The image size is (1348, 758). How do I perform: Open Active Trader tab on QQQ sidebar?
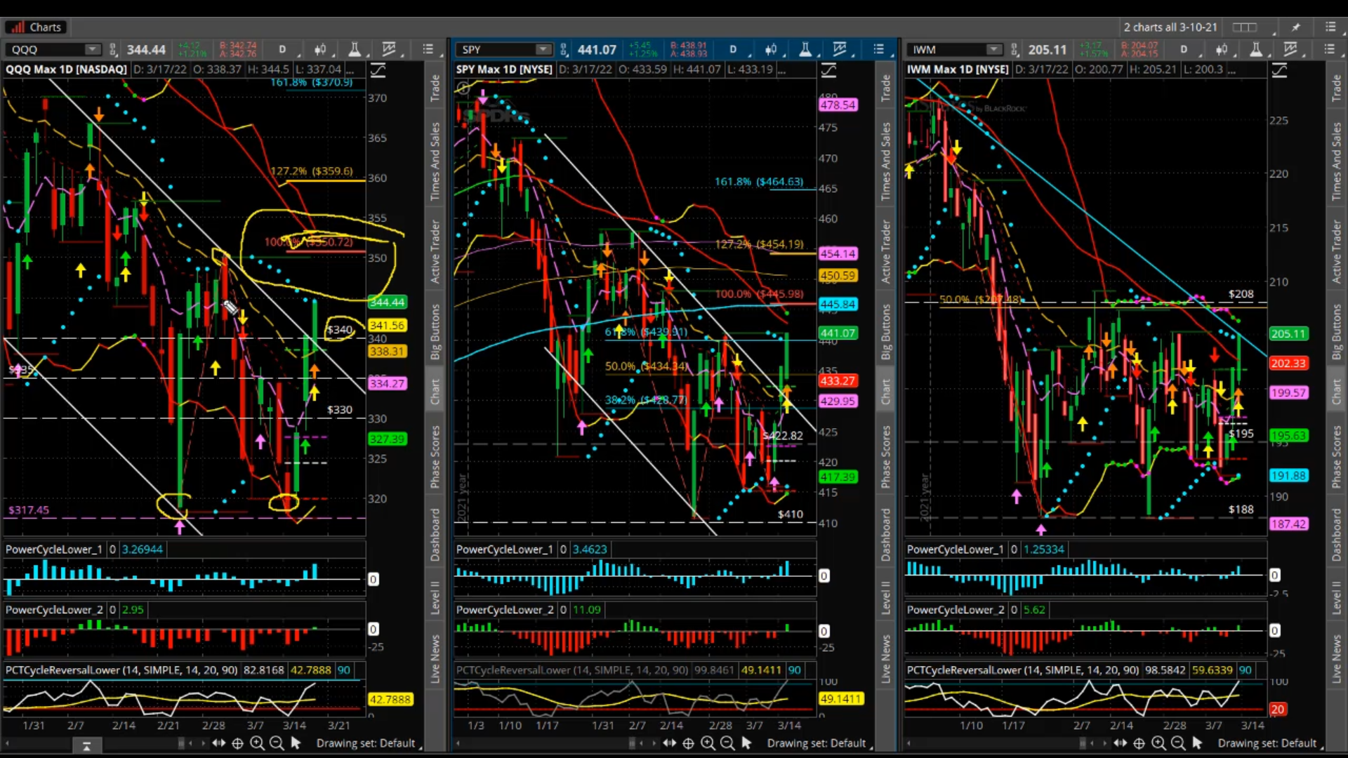(x=435, y=252)
